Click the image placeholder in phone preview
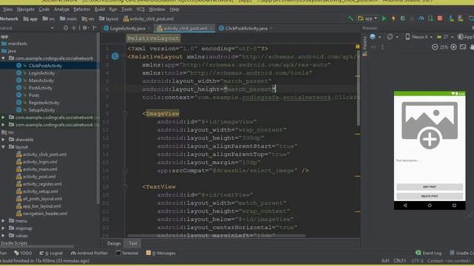Image resolution: width=474 pixels, height=266 pixels. 430,125
